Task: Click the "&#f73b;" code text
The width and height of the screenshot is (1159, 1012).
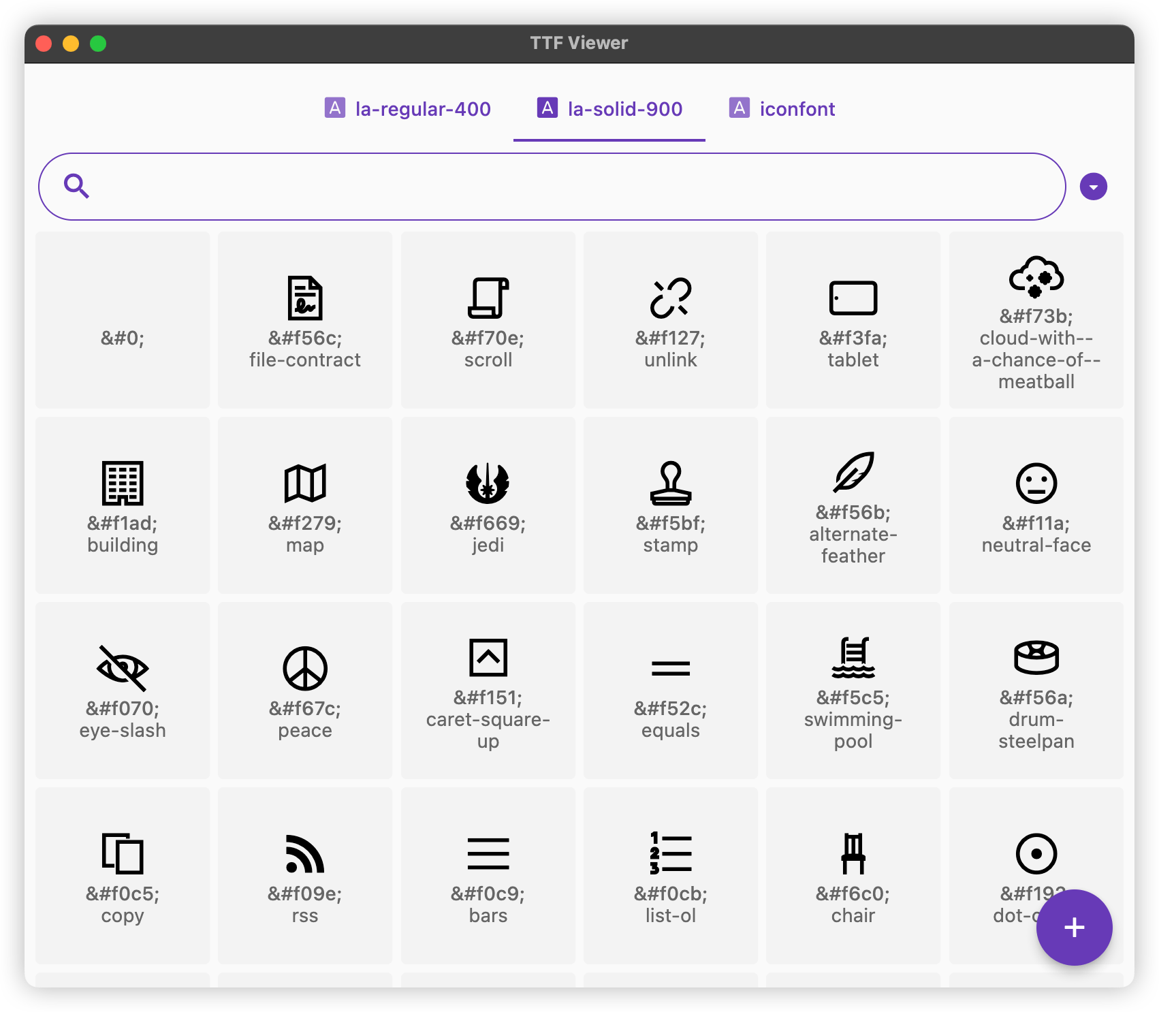Action: 1036,317
